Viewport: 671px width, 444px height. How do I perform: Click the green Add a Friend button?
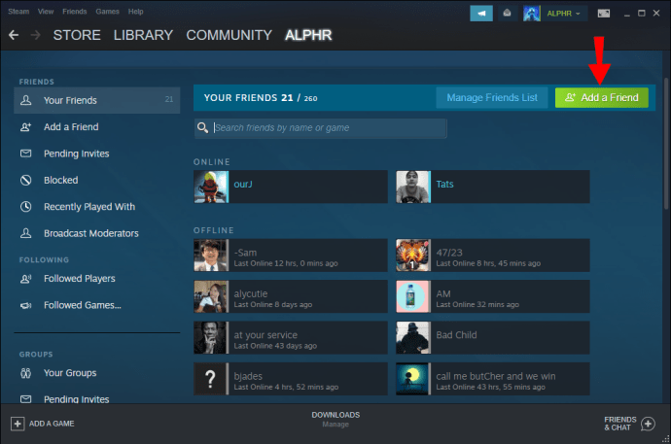click(602, 98)
